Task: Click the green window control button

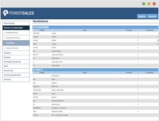Action: point(144,4)
